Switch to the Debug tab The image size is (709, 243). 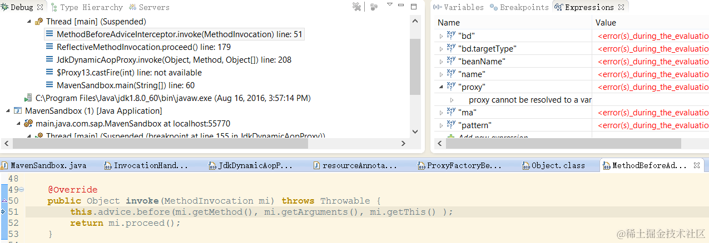click(22, 7)
